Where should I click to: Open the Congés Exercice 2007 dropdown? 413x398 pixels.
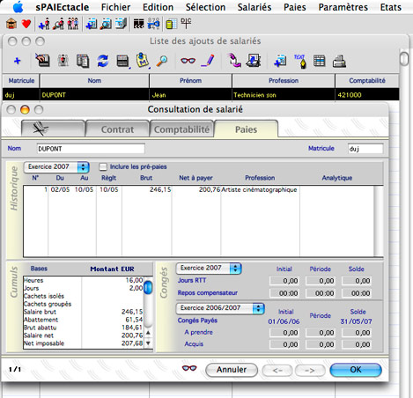(209, 269)
